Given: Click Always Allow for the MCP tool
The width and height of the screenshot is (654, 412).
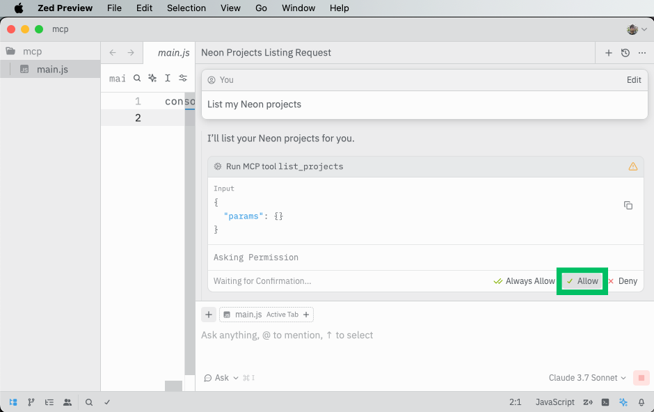Looking at the screenshot, I should (524, 281).
